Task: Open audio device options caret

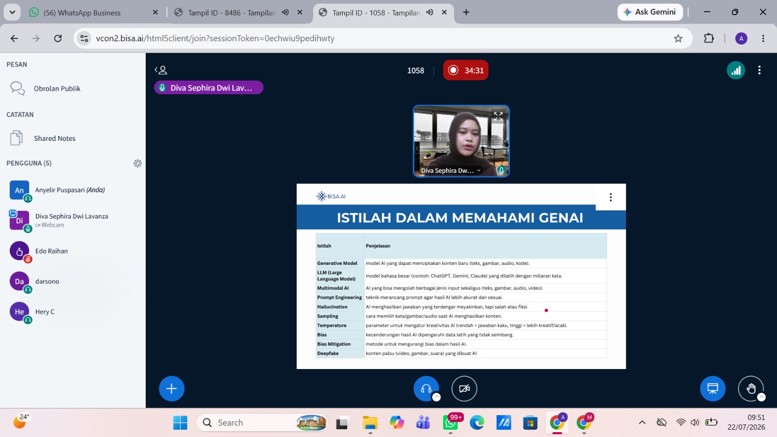Action: click(437, 397)
